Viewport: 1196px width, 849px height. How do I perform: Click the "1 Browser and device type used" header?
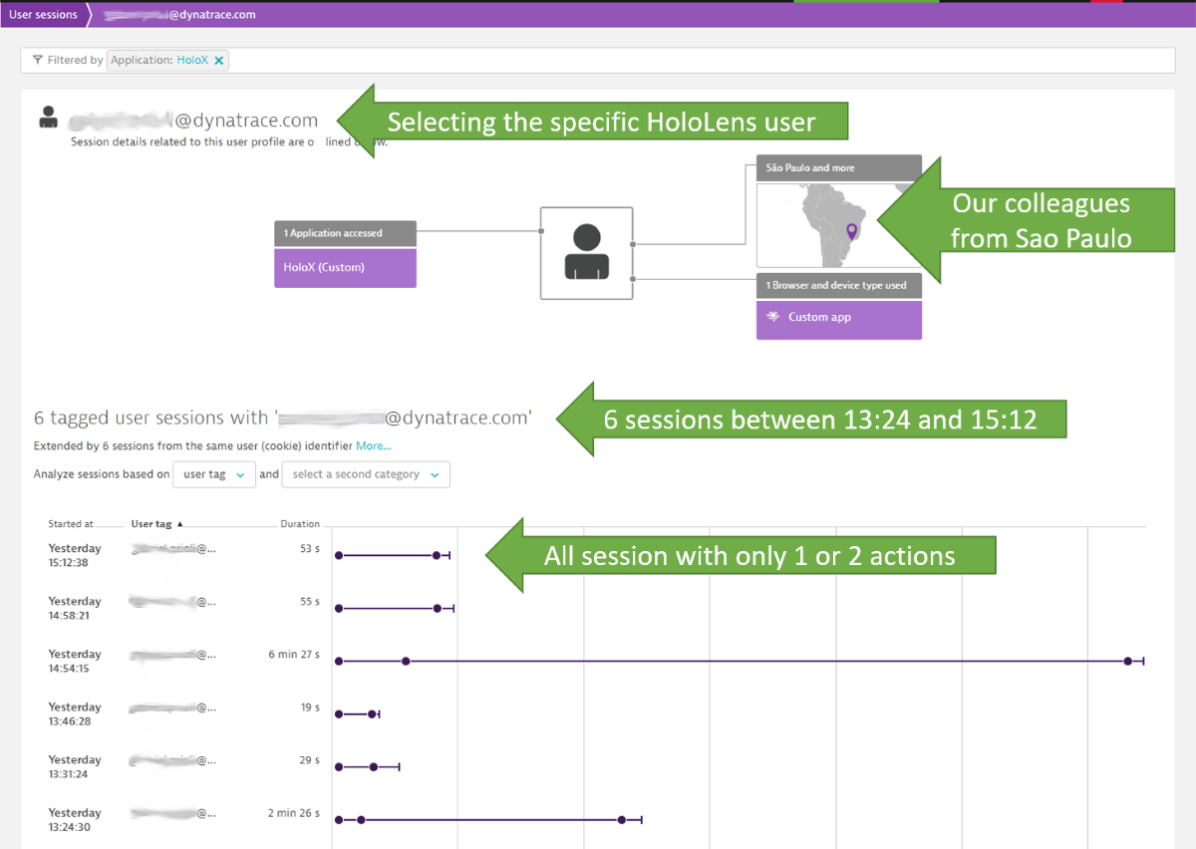coord(838,285)
